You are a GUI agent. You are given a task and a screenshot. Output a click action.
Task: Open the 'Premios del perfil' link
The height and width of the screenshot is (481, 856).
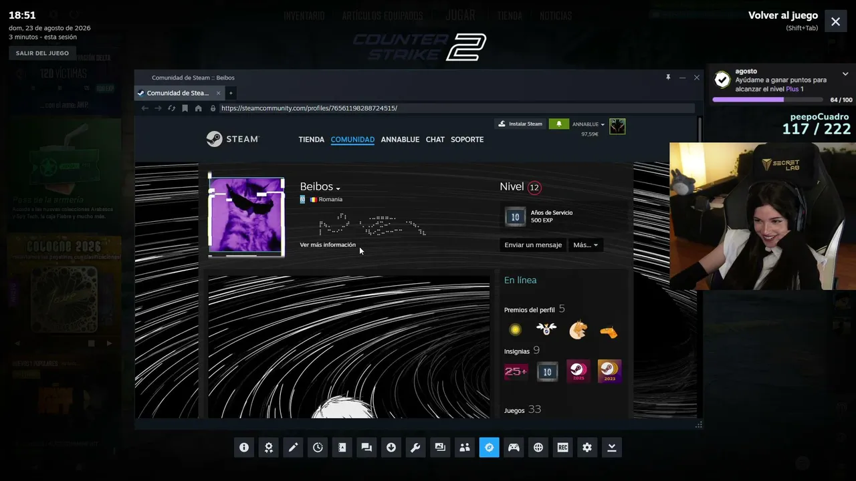(531, 310)
